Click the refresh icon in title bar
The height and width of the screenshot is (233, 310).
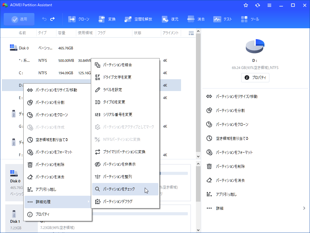258,5
